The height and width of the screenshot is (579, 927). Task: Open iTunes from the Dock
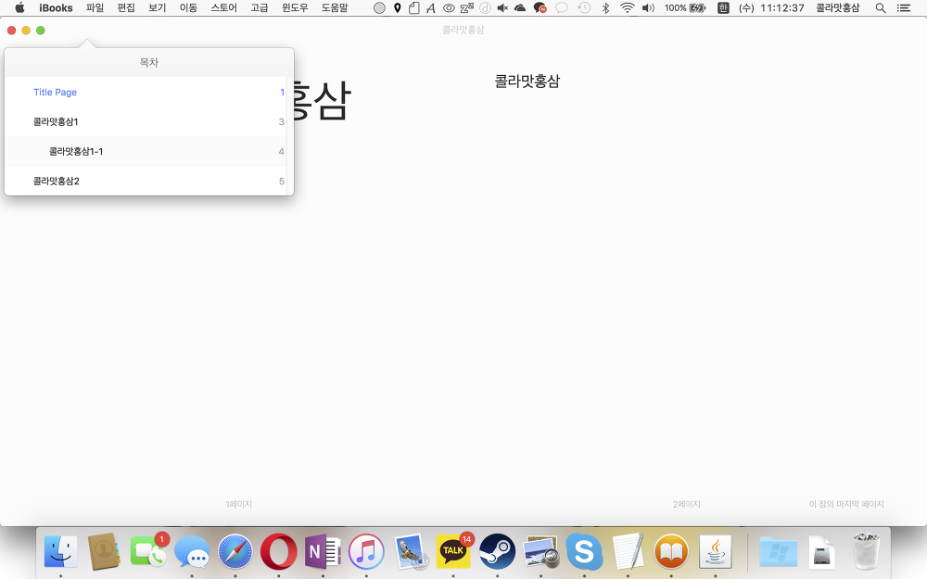366,553
